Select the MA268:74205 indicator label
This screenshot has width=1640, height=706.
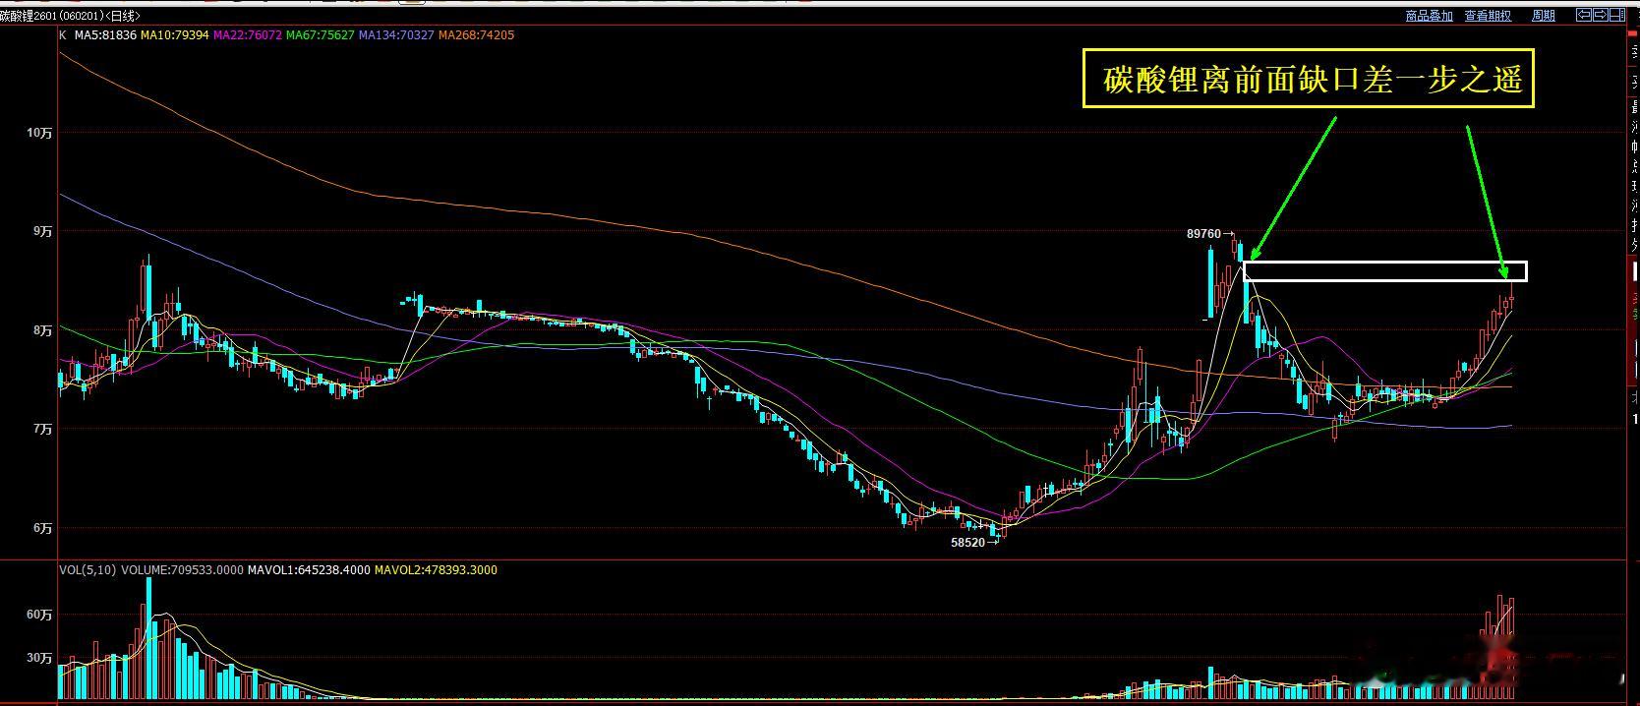point(476,35)
